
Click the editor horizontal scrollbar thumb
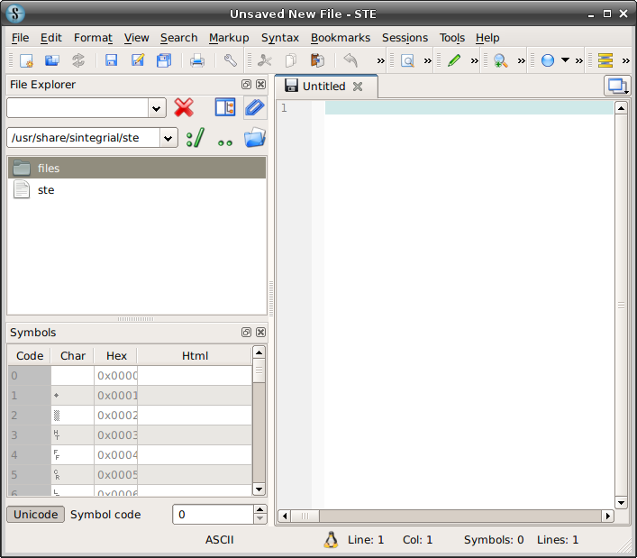click(x=305, y=517)
